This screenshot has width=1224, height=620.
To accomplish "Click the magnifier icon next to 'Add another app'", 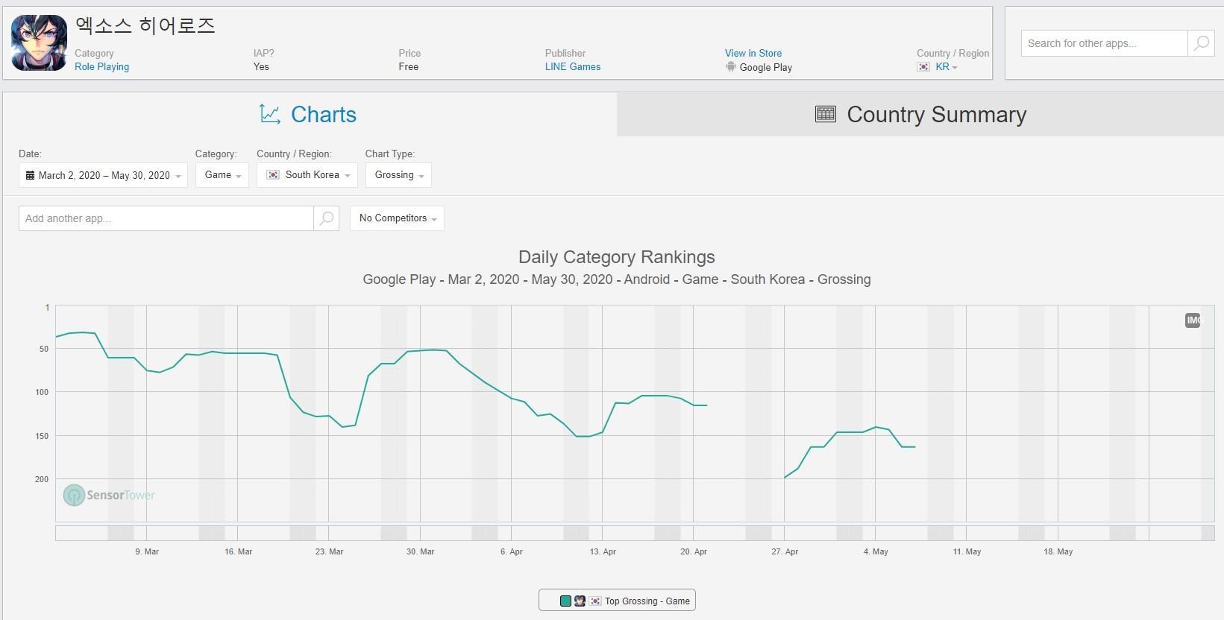I will click(x=326, y=218).
